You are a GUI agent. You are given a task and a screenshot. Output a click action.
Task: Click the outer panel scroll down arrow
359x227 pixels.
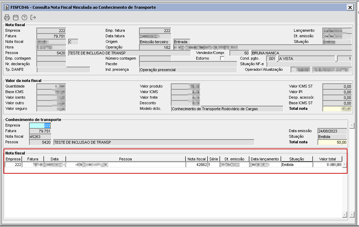352,214
